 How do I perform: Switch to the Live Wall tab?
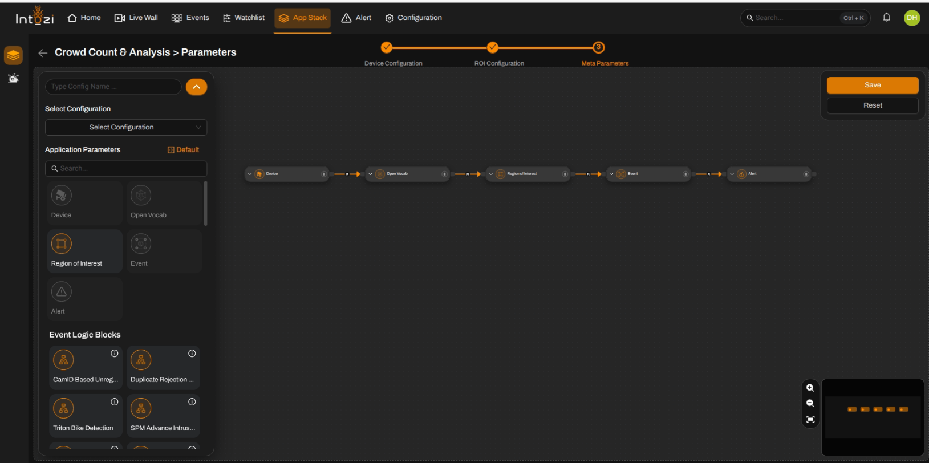tap(136, 18)
